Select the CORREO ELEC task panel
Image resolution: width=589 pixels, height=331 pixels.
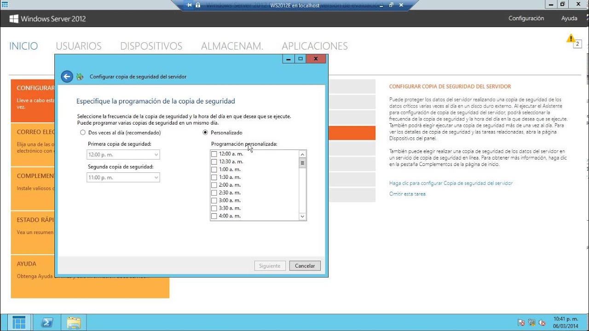click(33, 145)
